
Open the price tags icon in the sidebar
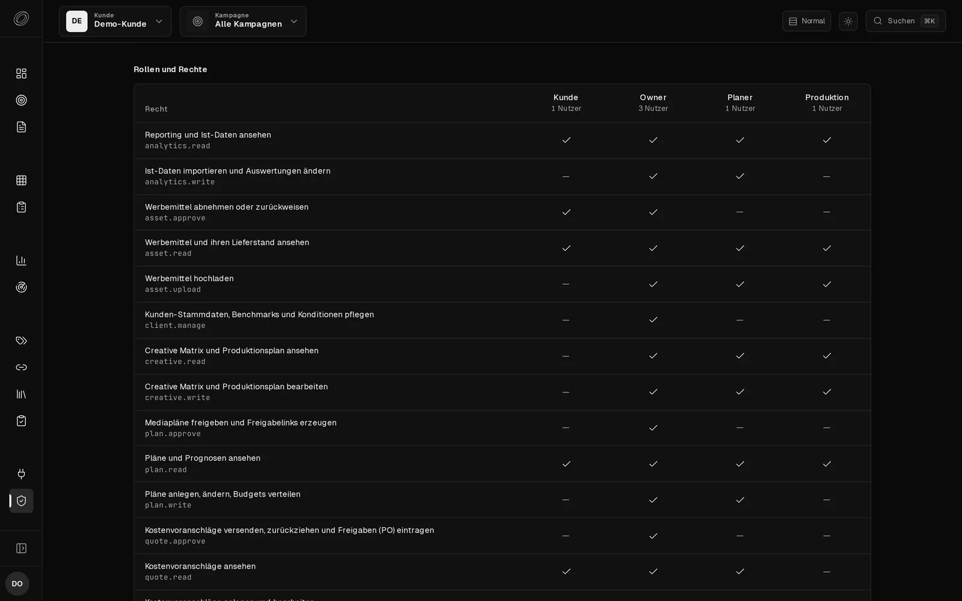click(21, 341)
